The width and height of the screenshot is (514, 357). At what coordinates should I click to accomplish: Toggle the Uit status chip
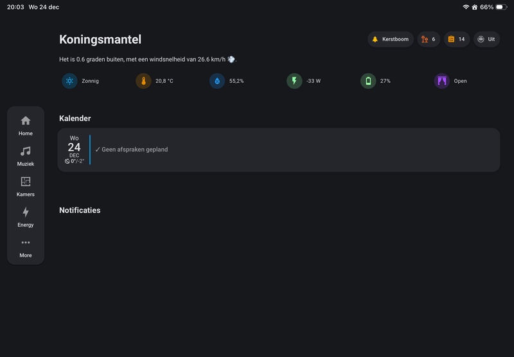pyautogui.click(x=486, y=39)
